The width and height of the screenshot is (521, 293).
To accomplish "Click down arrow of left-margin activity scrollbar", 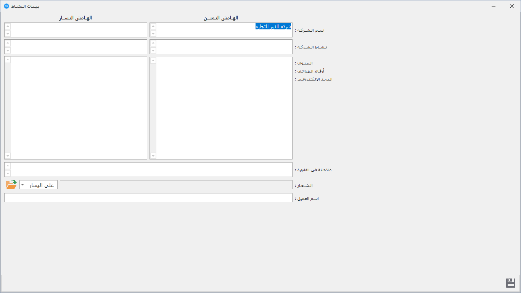I will (8, 50).
